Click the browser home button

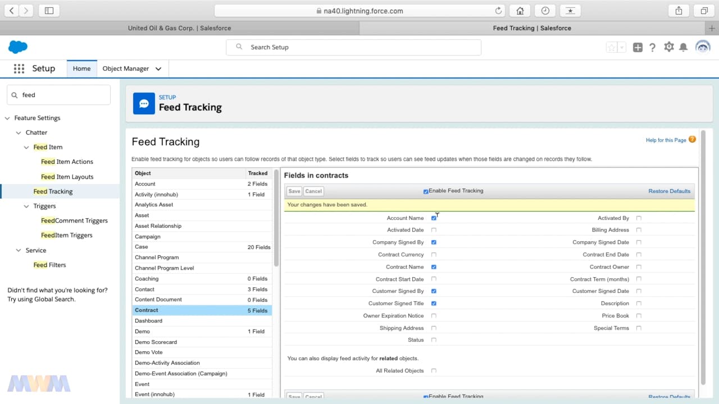coord(520,11)
